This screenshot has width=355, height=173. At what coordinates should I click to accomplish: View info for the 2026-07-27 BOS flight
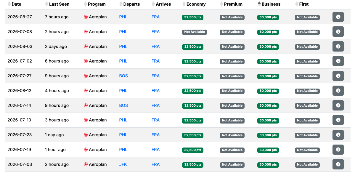coord(338,76)
